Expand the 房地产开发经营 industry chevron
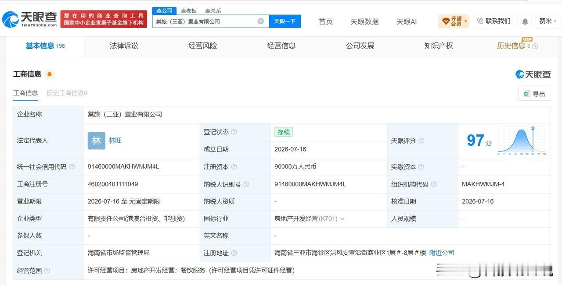 pyautogui.click(x=342, y=218)
